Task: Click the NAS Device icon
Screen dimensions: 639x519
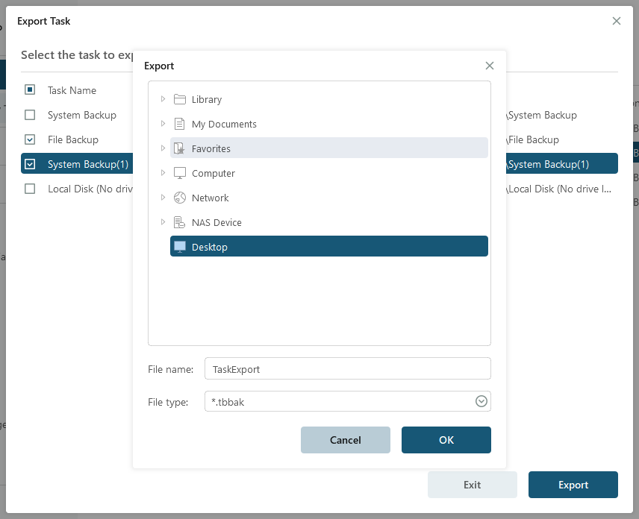Action: (x=179, y=222)
